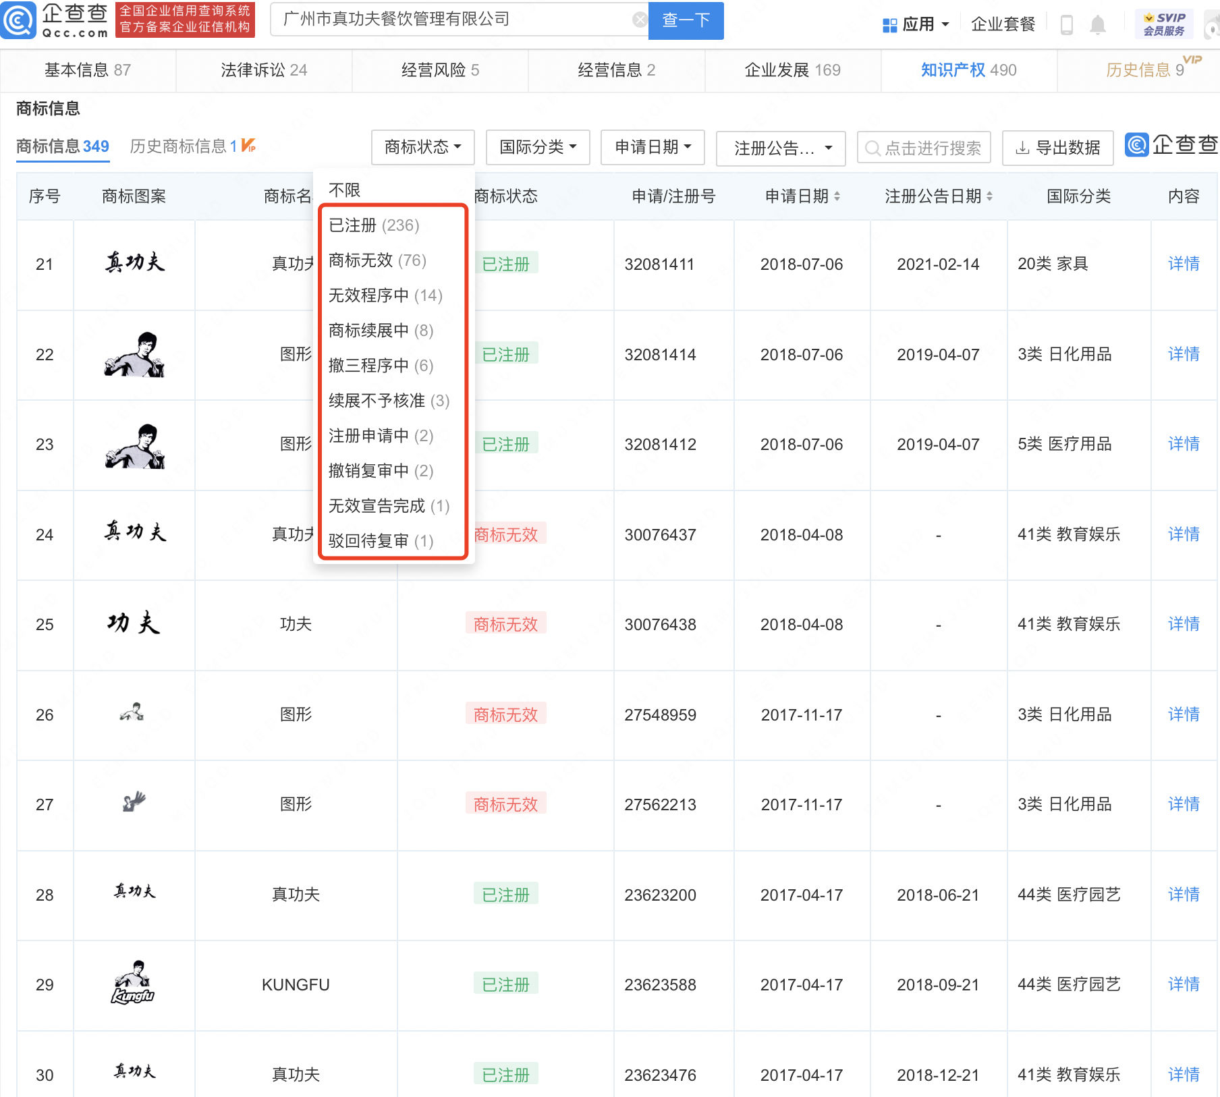Image resolution: width=1220 pixels, height=1097 pixels.
Task: Click the Qcc.com logo icon
Action: [18, 20]
